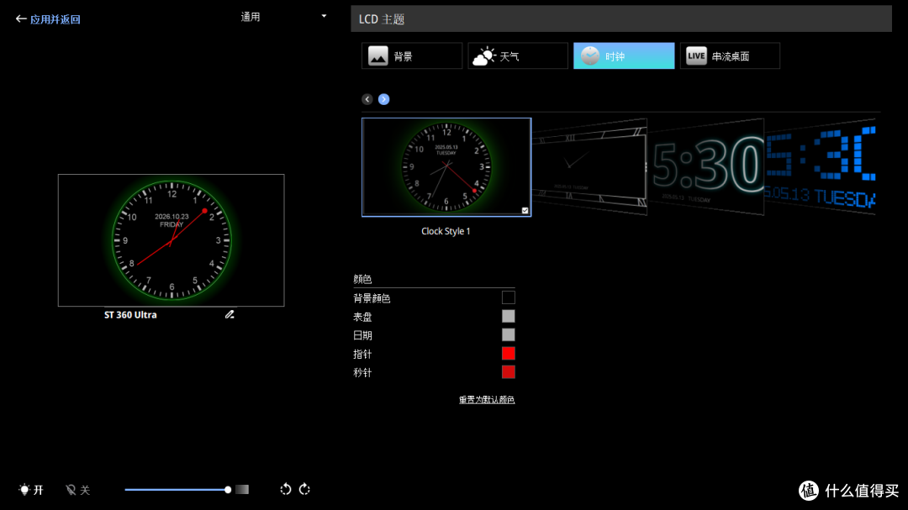This screenshot has width=908, height=510.
Task: Switch to the 天气 tab
Action: [518, 56]
